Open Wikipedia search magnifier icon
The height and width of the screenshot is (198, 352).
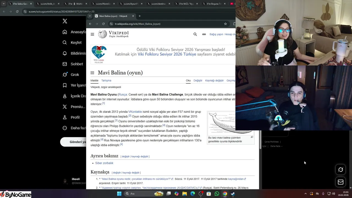(195, 34)
